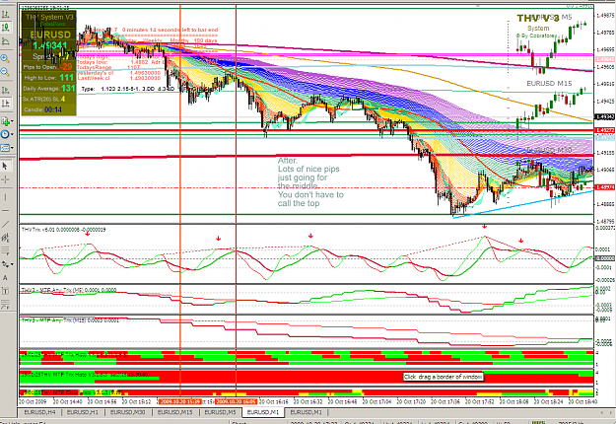The image size is (616, 424).
Task: Toggle chart shift from right border
Action: click(6, 103)
